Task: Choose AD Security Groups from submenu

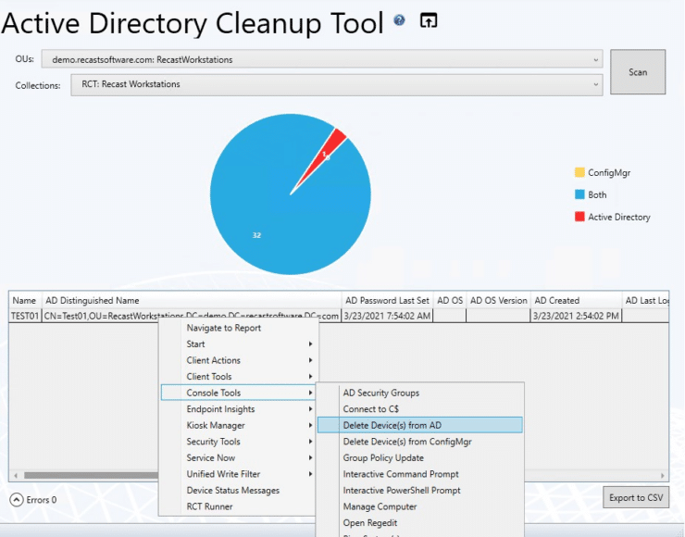Action: pos(420,393)
